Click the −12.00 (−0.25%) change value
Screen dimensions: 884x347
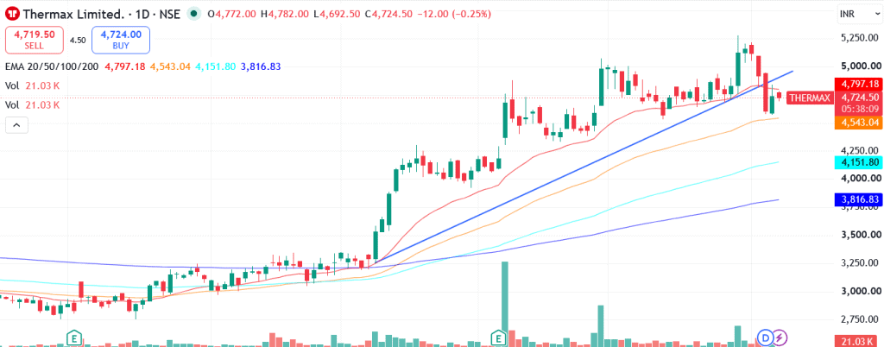[454, 14]
